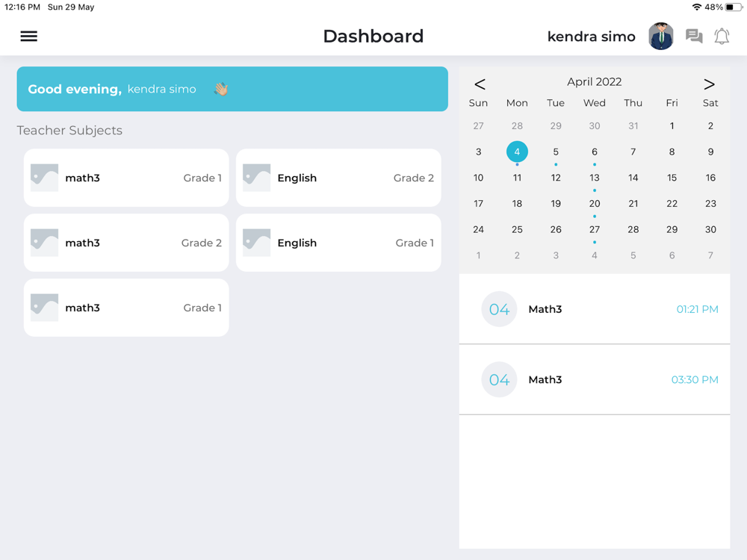
Task: Click the waving hand emoji
Action: 221,89
